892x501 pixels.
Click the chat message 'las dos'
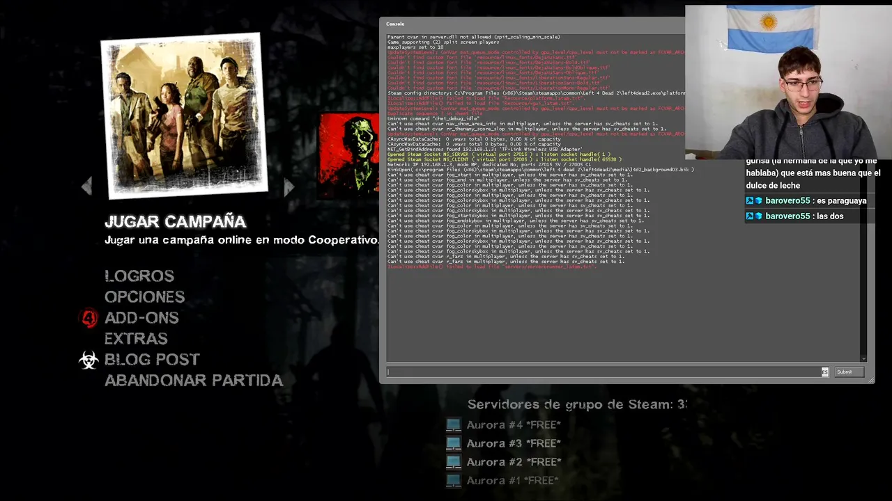tap(794, 216)
